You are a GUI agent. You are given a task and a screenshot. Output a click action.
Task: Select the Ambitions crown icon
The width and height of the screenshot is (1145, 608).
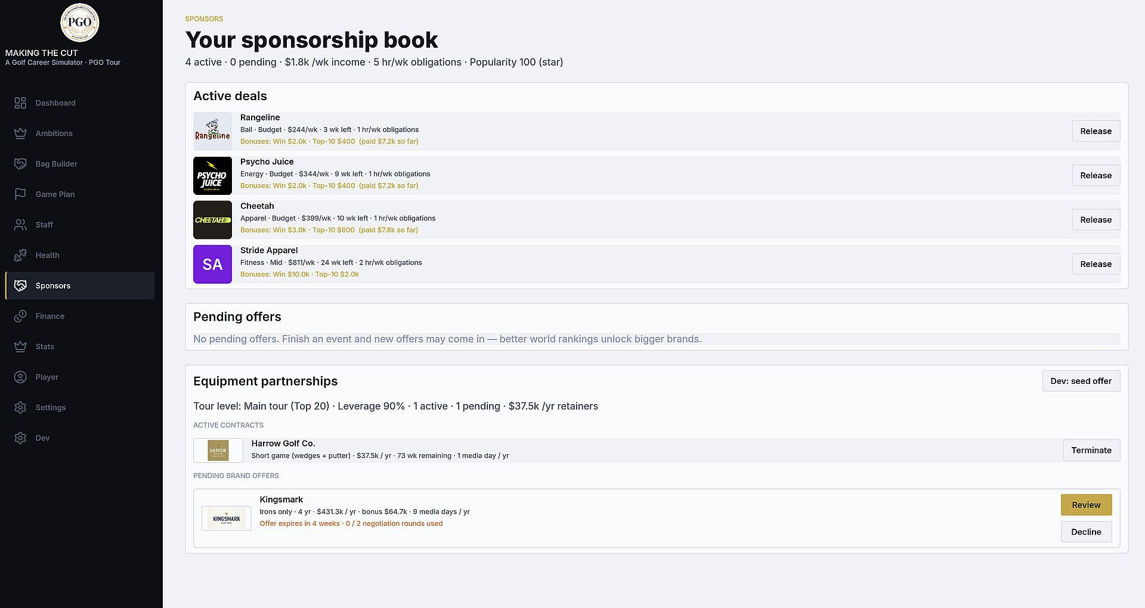point(20,134)
